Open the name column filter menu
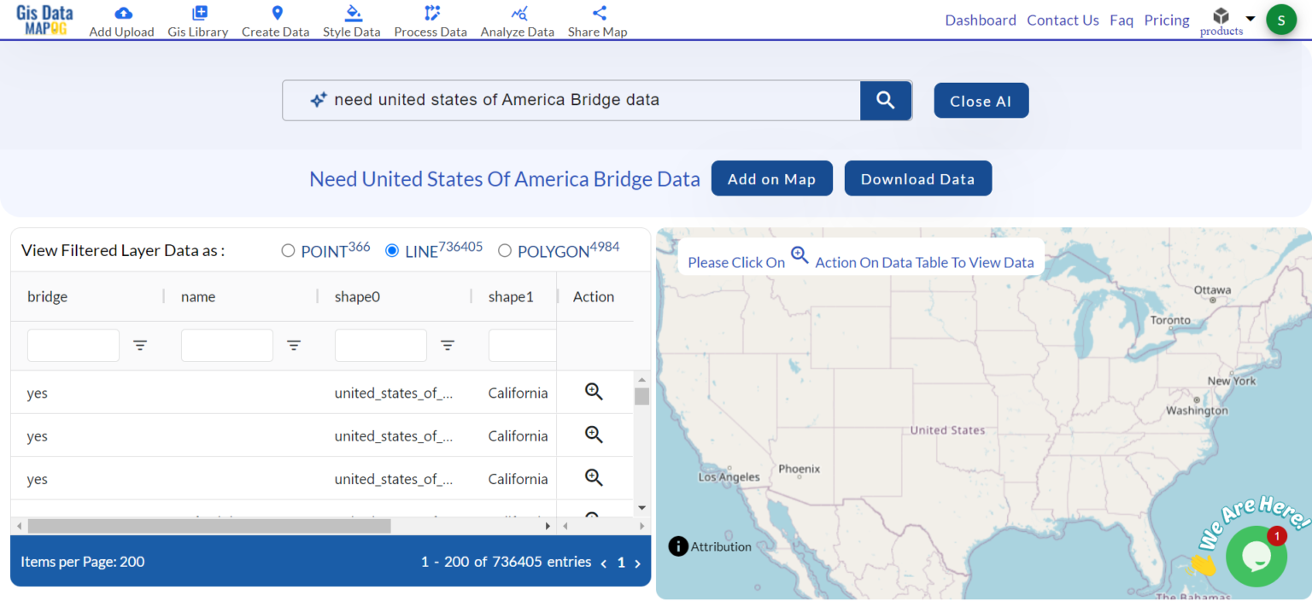 (x=294, y=345)
